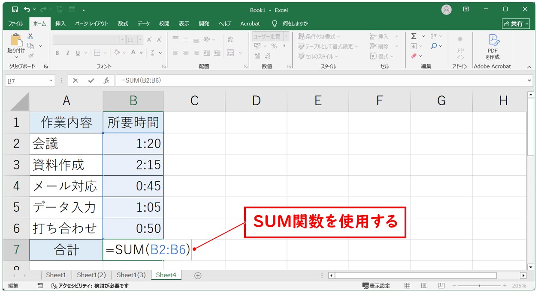Viewport: 538px width, 293px height.
Task: Click テーブルとして書式設定 button
Action: (x=328, y=46)
